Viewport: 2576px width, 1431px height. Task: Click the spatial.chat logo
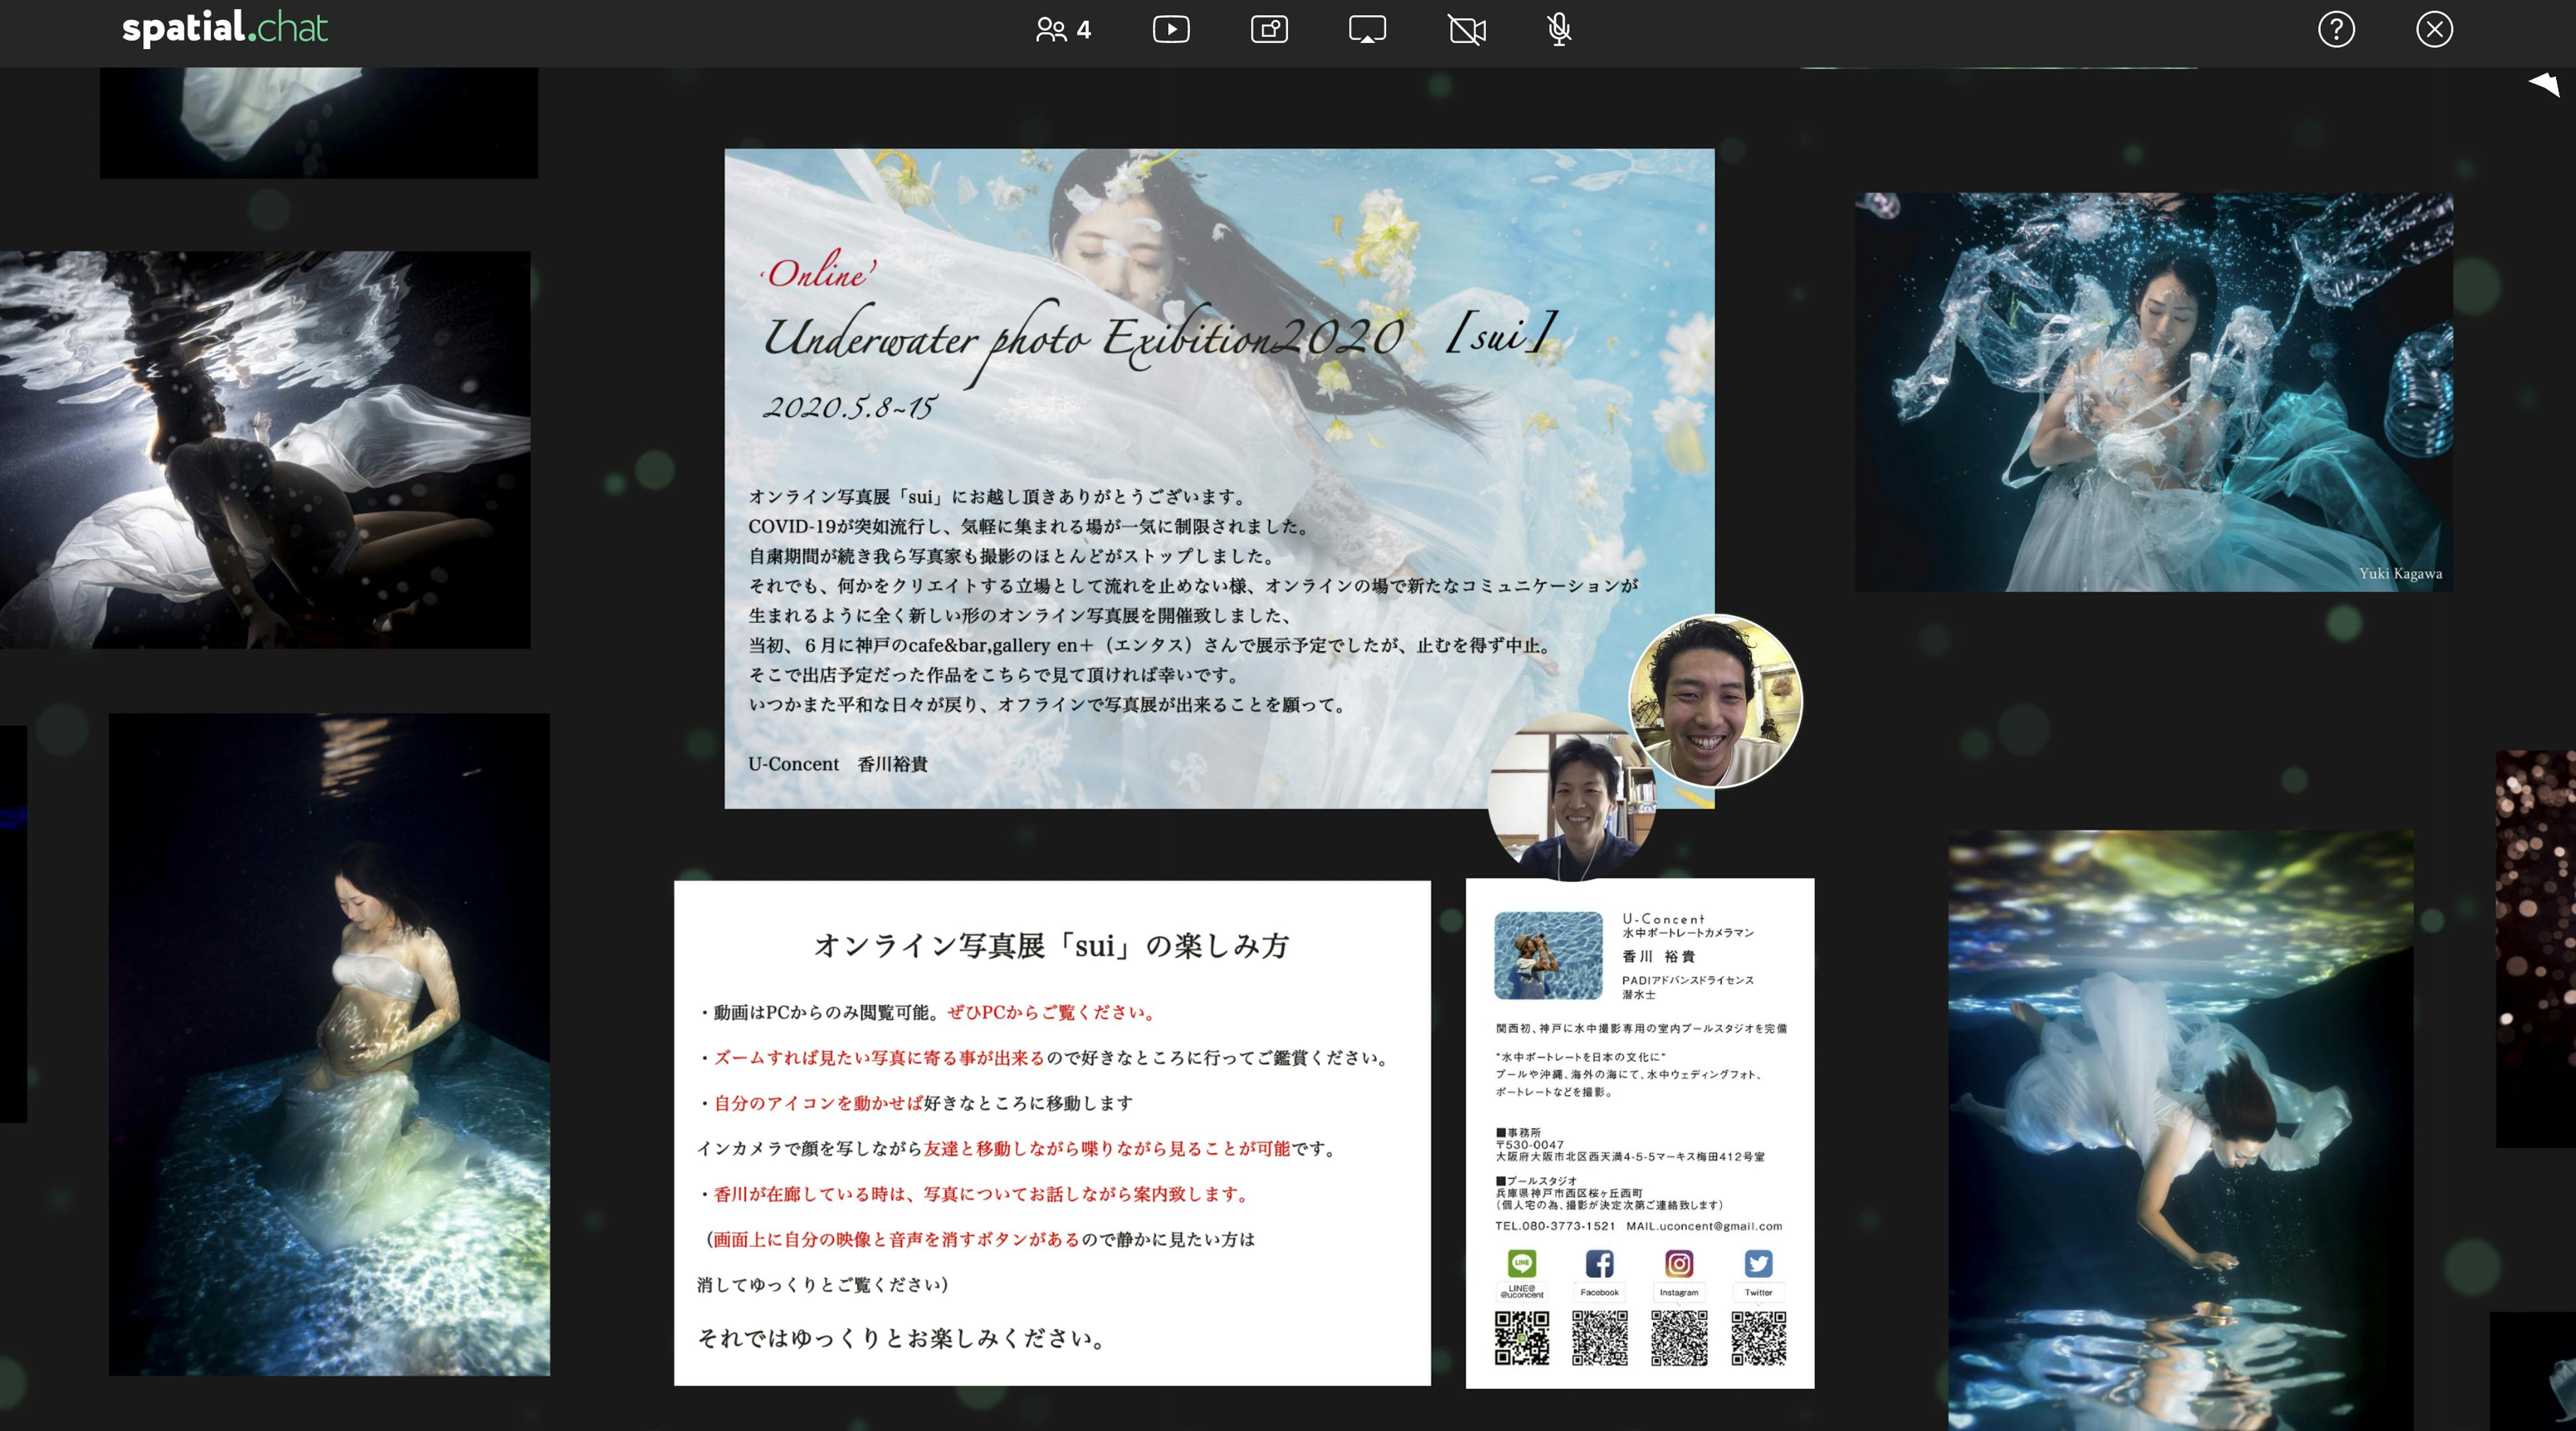(225, 28)
